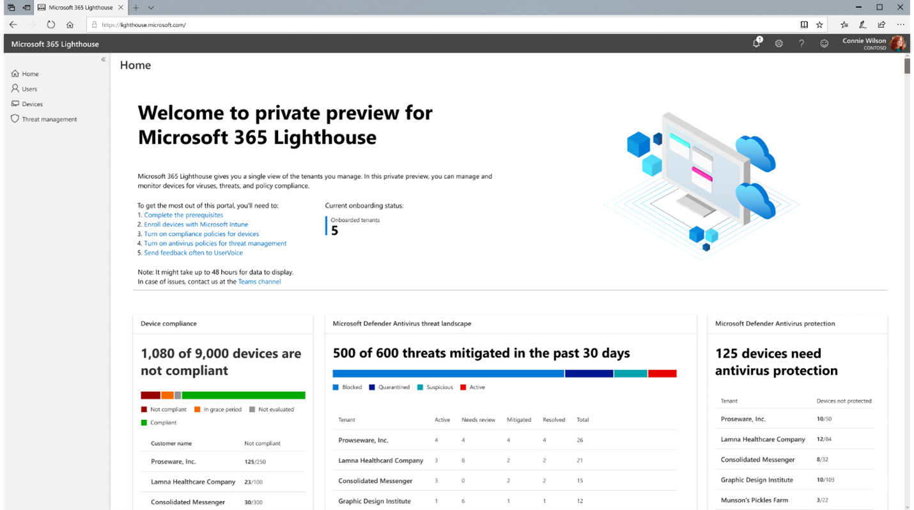This screenshot has height=510, width=914.
Task: Open Devices in the sidebar
Action: click(x=27, y=104)
